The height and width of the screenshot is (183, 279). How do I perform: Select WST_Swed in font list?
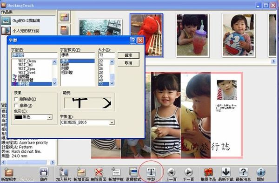(27, 72)
